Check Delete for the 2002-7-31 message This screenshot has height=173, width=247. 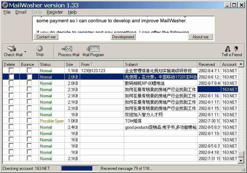click(x=11, y=158)
